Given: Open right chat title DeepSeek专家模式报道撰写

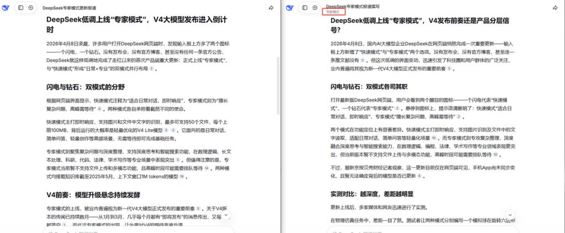Looking at the screenshot, I should (356, 6).
